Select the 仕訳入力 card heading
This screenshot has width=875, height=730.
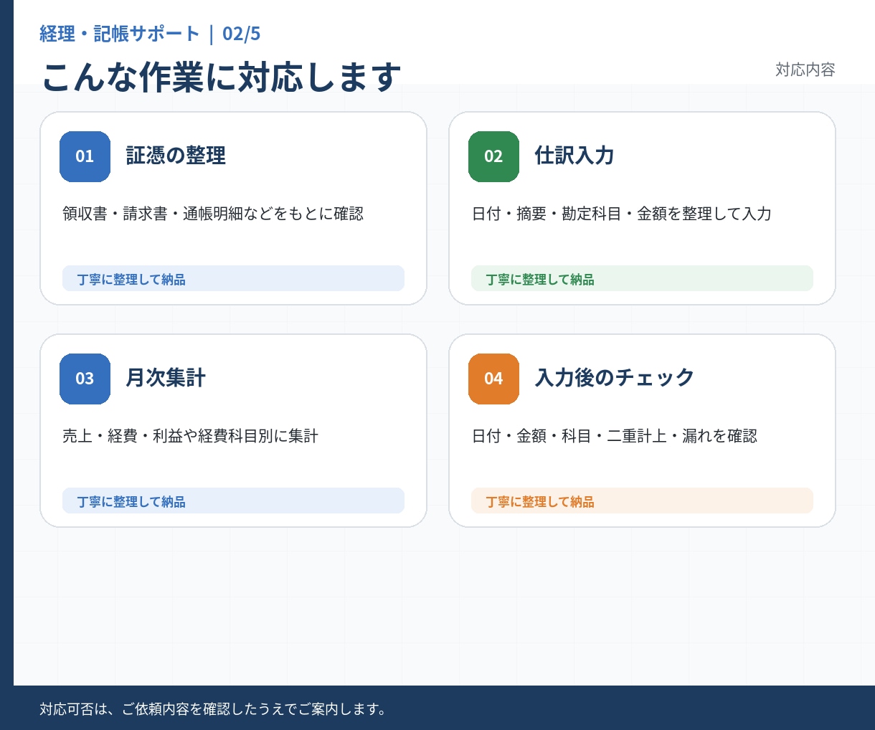(x=574, y=156)
